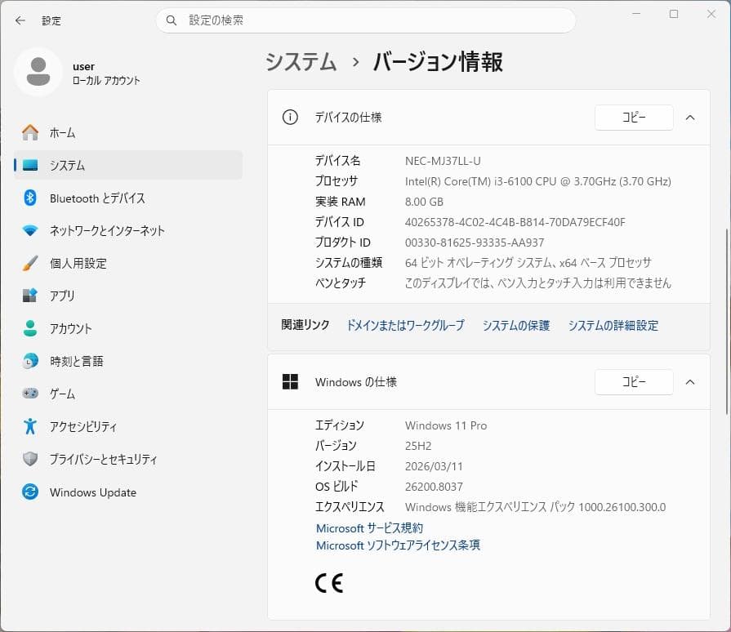The width and height of the screenshot is (731, 632).
Task: Select システム in the sidebar
Action: (128, 166)
